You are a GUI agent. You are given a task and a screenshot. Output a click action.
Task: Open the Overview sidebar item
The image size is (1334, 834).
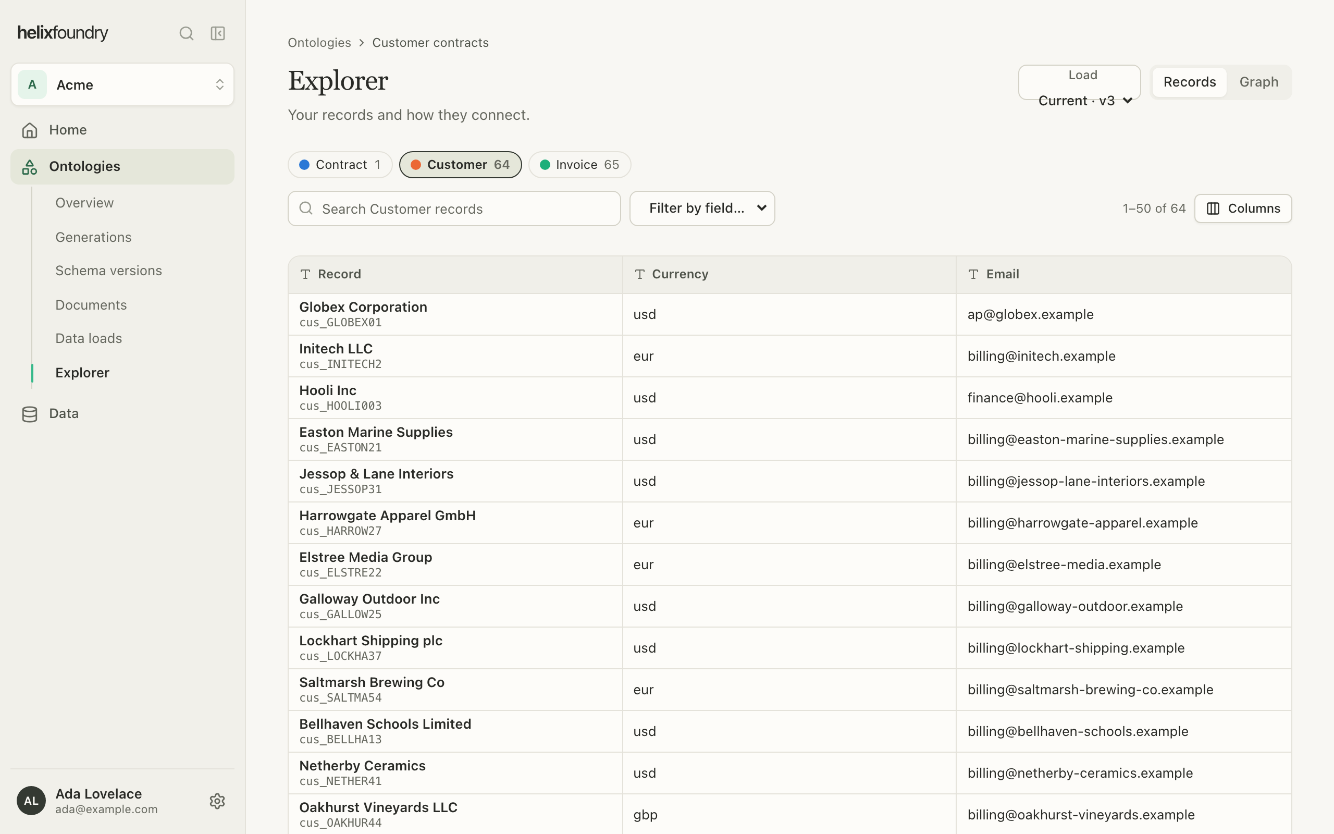[x=84, y=203]
